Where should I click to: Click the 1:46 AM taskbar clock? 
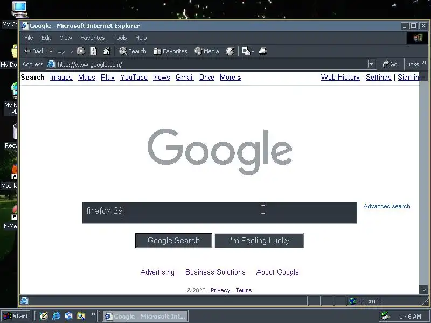pos(410,317)
